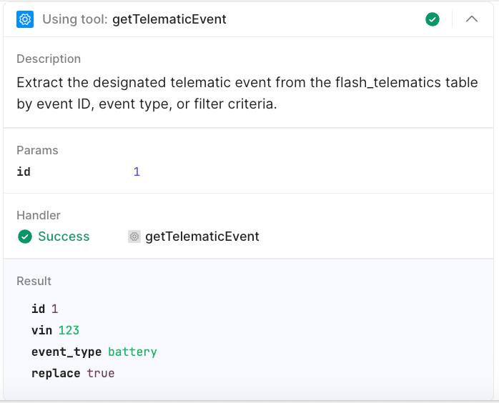Click the blue gear tool icon

coord(25,19)
